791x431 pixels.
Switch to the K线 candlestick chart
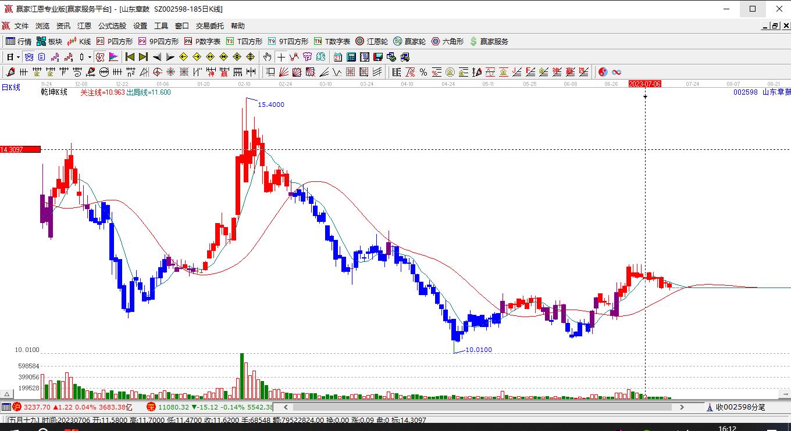79,42
